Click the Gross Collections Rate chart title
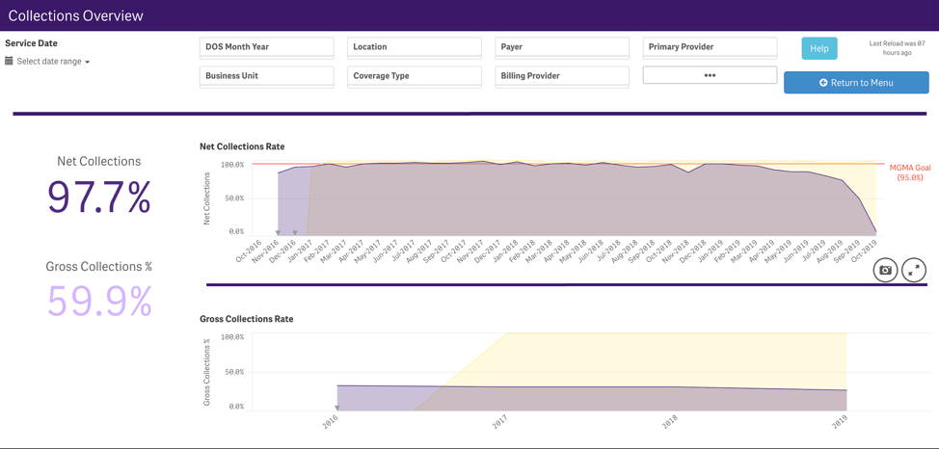 246,319
